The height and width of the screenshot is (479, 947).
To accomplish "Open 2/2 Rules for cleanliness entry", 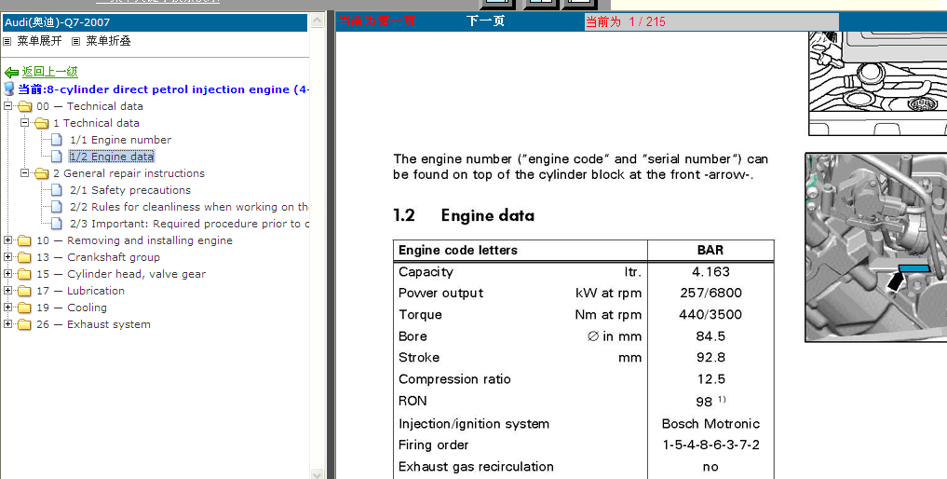I will [x=189, y=207].
